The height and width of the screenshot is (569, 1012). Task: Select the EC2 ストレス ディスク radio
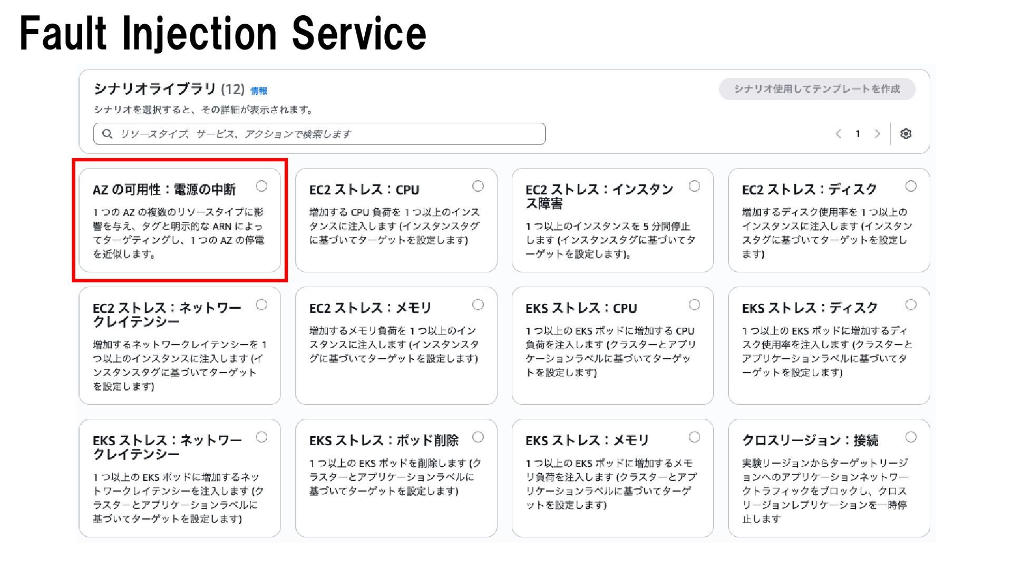pyautogui.click(x=911, y=186)
